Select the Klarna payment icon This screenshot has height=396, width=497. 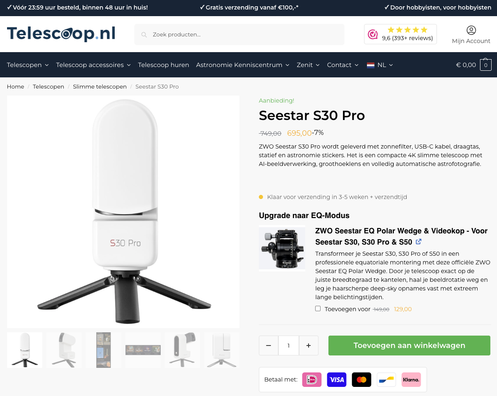tap(411, 379)
